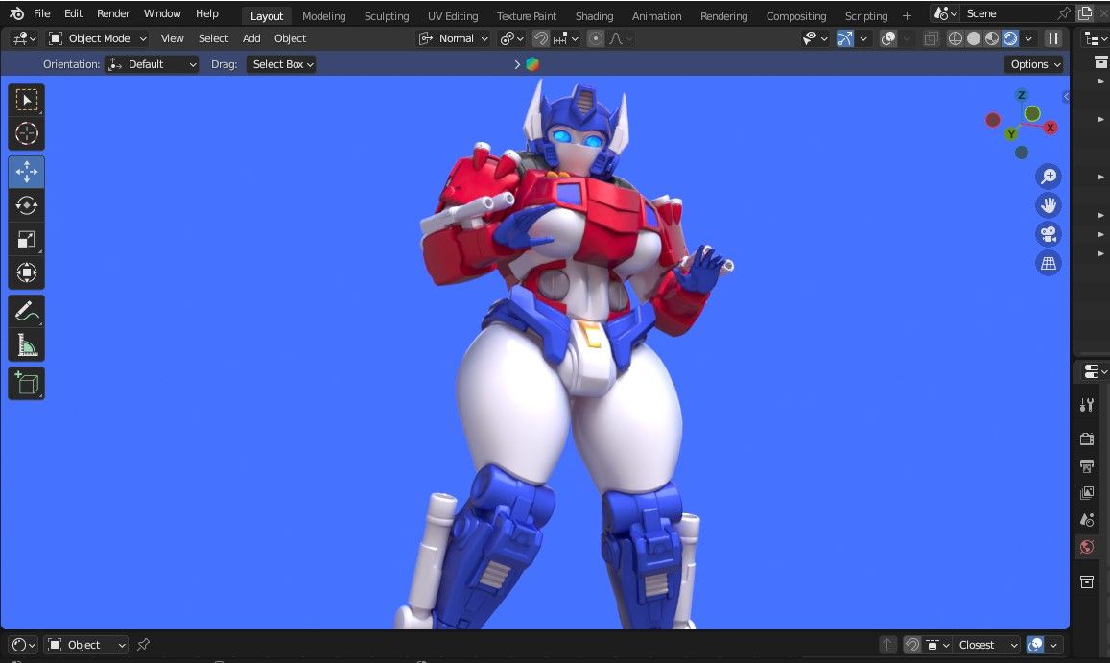This screenshot has width=1110, height=663.
Task: Activate the 3D Cursor tool
Action: tap(26, 133)
